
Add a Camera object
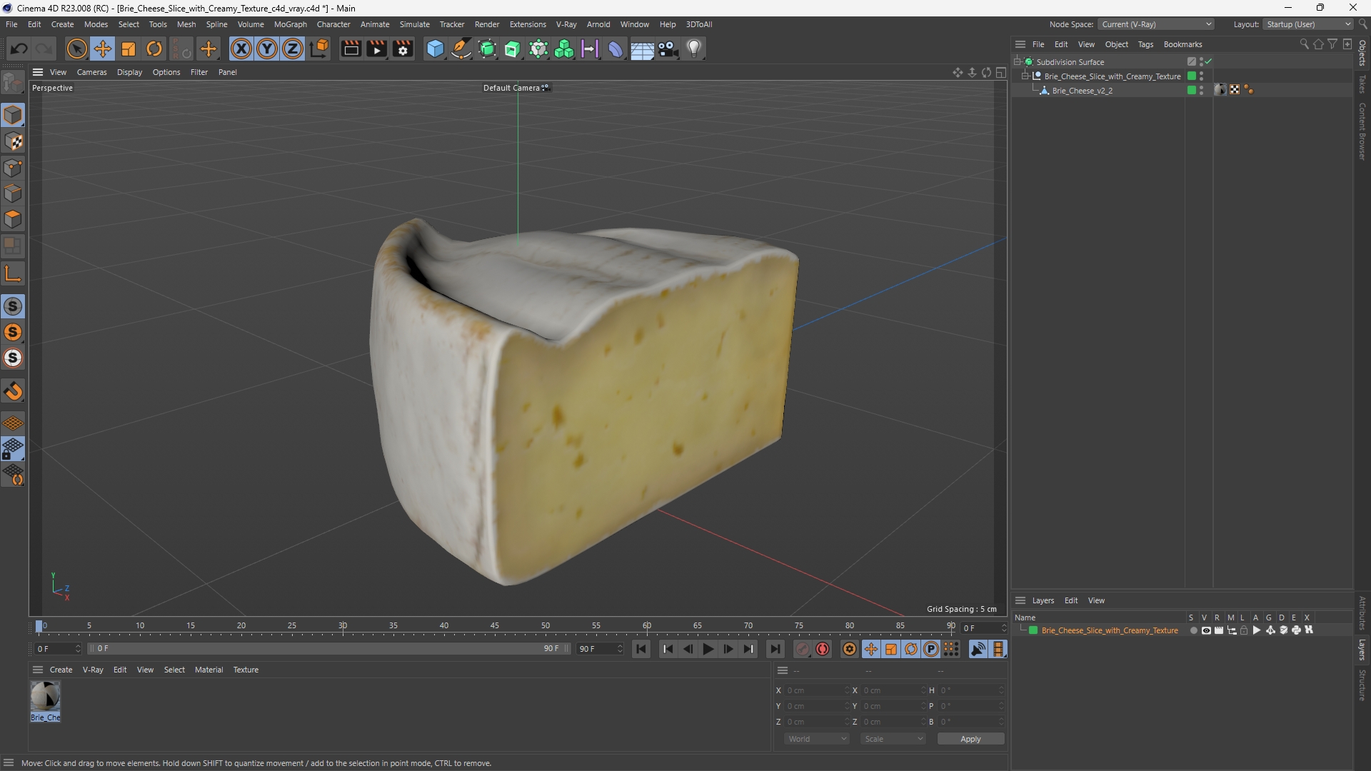pos(668,49)
